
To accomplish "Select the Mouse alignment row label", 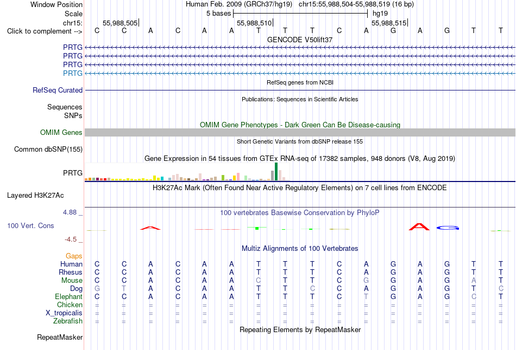I will (x=72, y=281).
